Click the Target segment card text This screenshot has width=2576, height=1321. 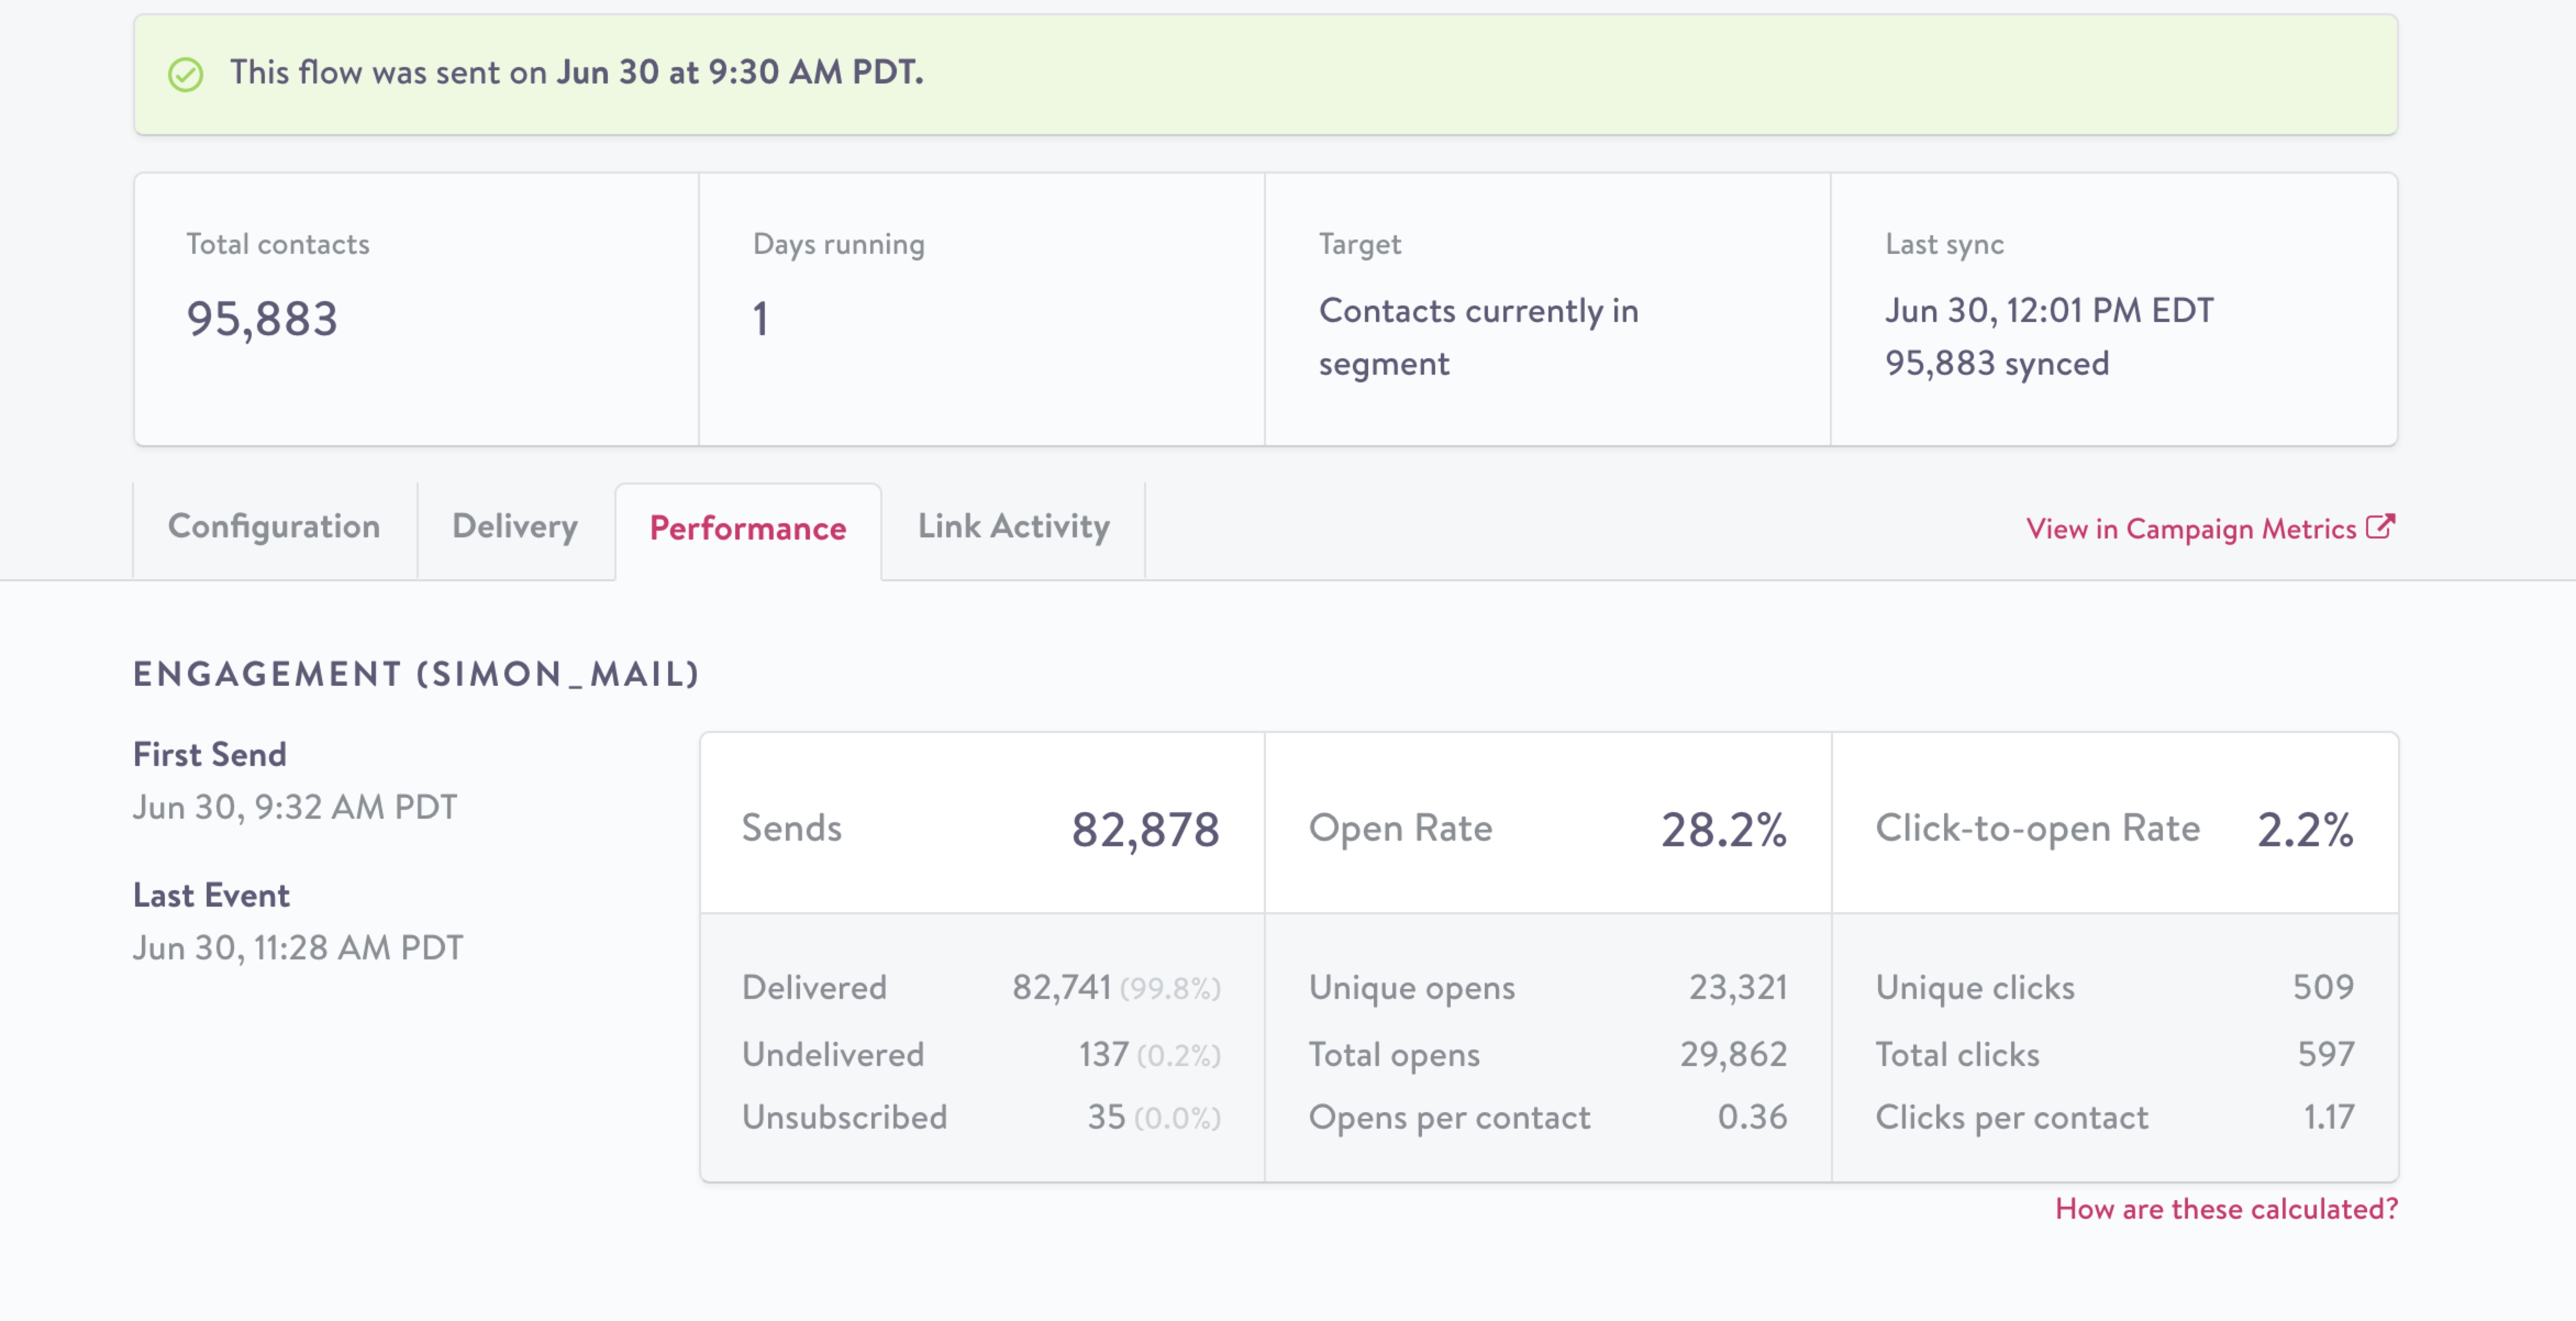coord(1478,337)
